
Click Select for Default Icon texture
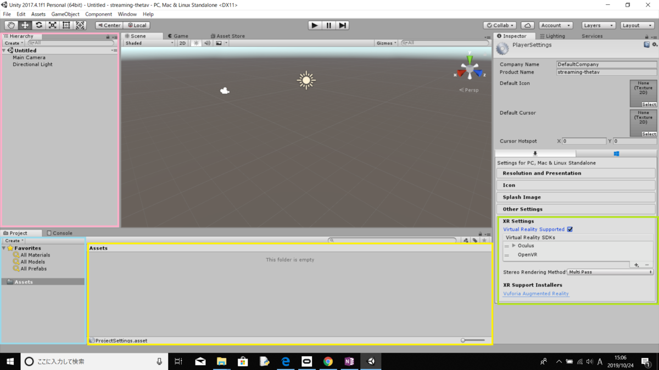tap(649, 104)
